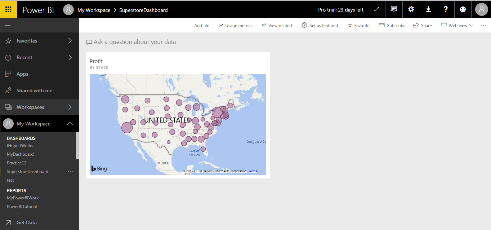The width and height of the screenshot is (491, 230).
Task: Click the Apps grid icon in the sidebar
Action: coord(8,74)
